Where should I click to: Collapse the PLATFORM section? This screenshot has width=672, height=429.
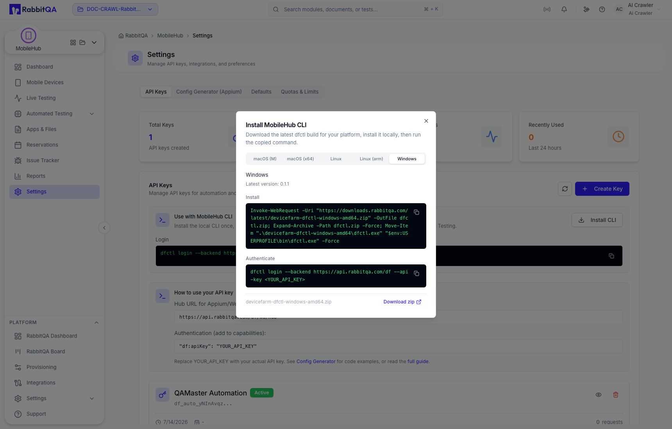97,323
